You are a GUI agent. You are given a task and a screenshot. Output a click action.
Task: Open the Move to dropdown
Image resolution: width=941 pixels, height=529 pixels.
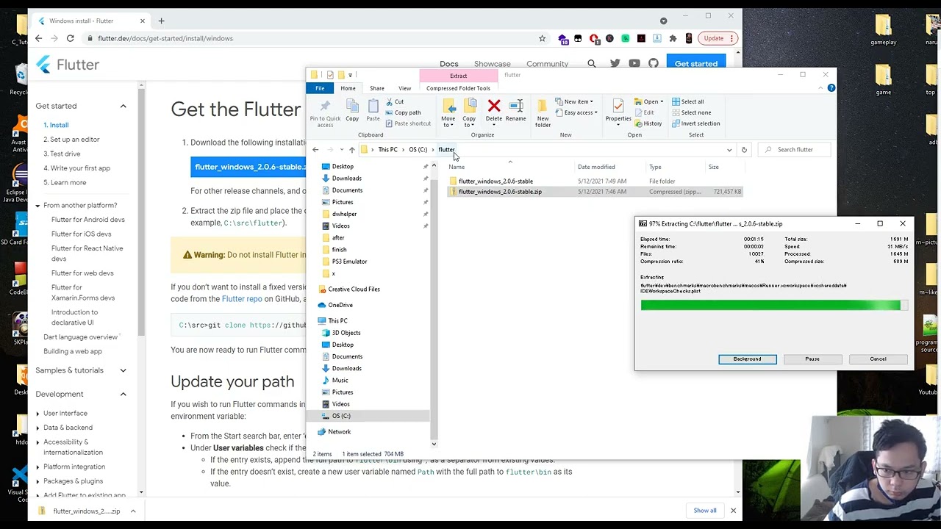[x=448, y=121]
